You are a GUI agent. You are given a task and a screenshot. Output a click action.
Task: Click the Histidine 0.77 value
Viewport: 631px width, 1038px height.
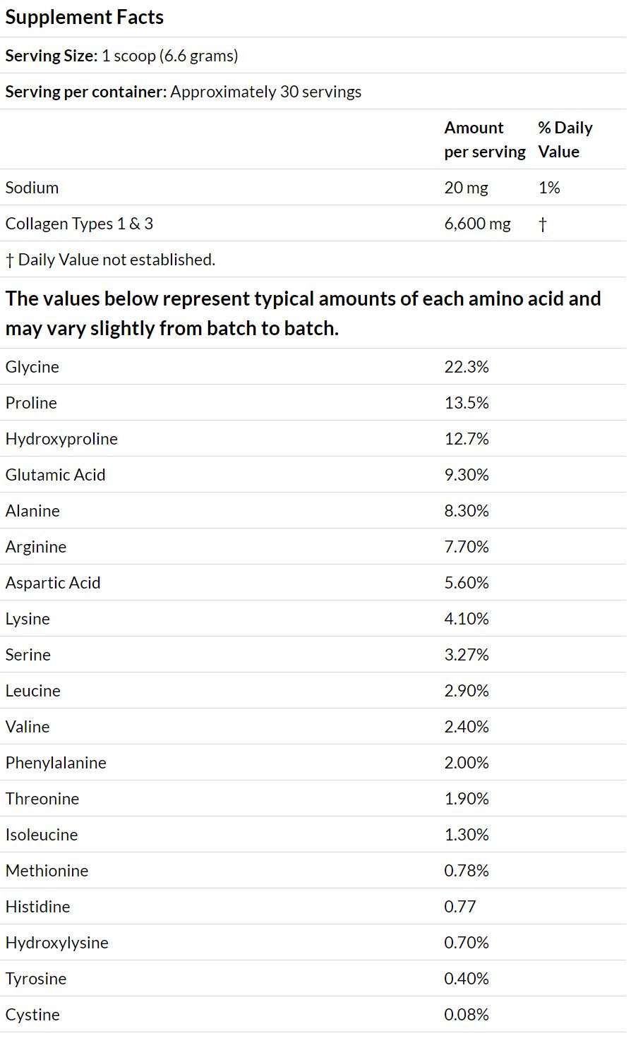[460, 907]
